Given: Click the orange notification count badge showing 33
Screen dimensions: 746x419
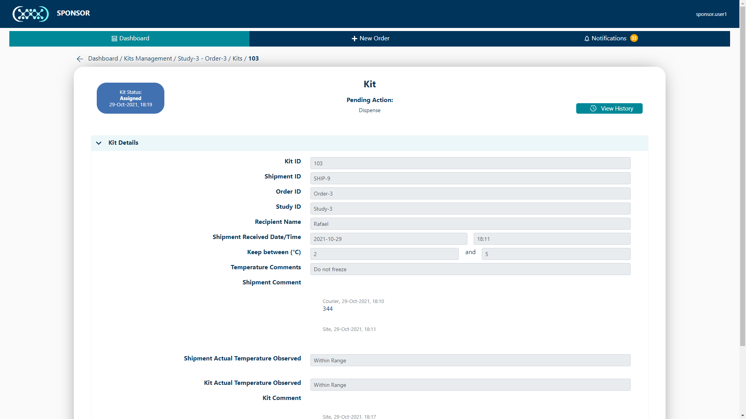Looking at the screenshot, I should [x=634, y=38].
